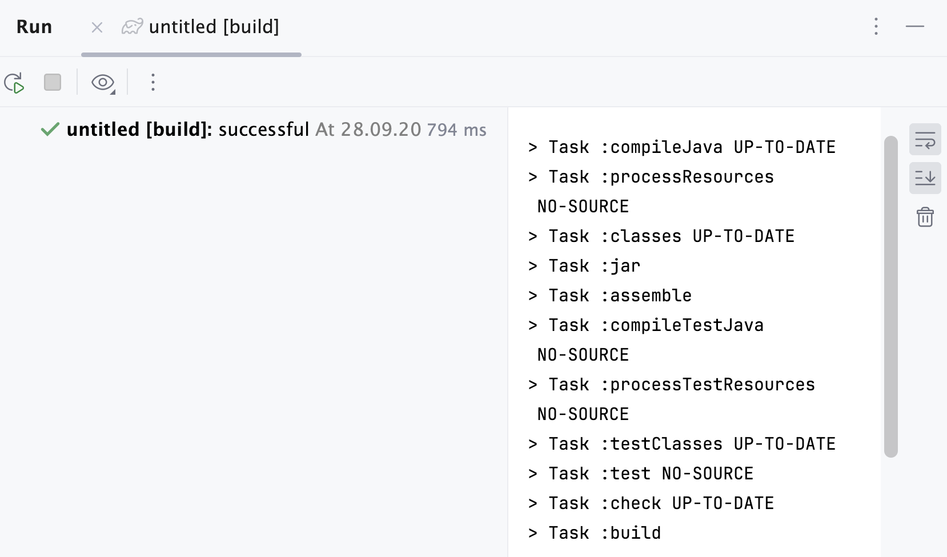The image size is (947, 557).
Task: Click the Run tool window title
Action: click(34, 26)
